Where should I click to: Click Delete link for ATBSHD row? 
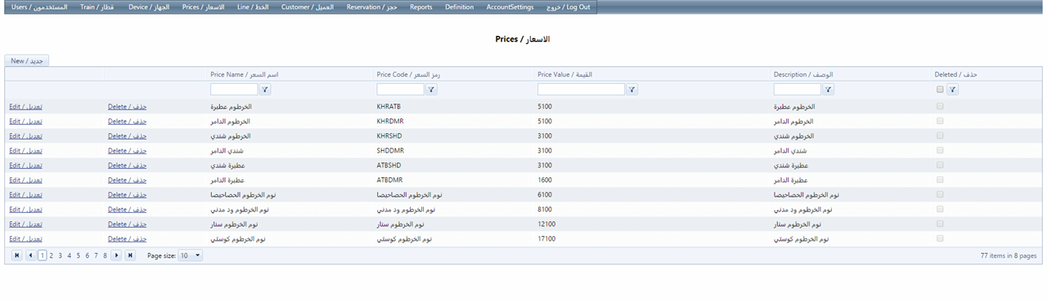click(x=128, y=165)
